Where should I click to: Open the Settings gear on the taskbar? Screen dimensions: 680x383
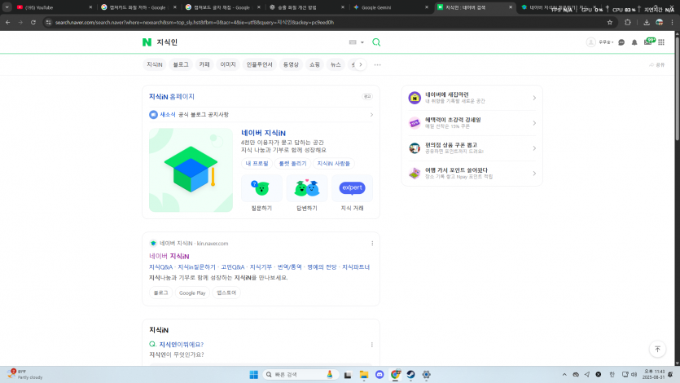[426, 374]
